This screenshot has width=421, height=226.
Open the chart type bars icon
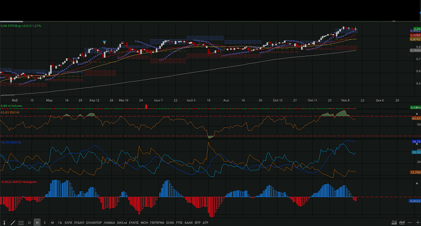click(x=402, y=223)
